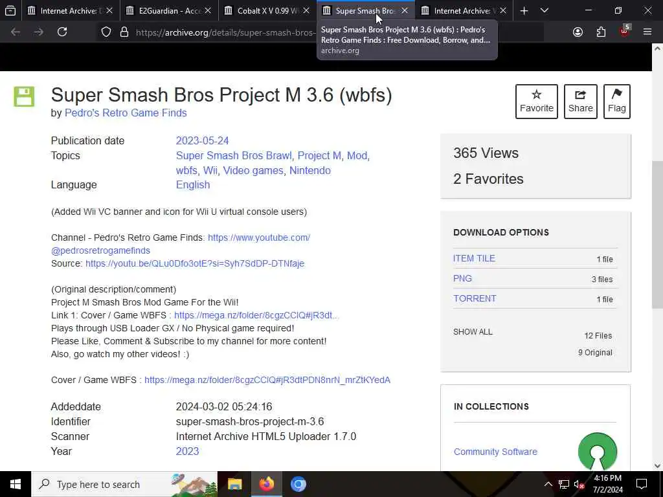Open the Community Software collection link
Viewport: 663px width, 497px height.
495,452
